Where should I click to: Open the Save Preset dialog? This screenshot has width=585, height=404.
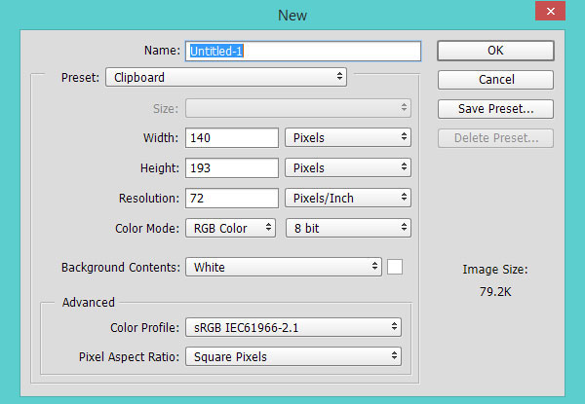pos(495,109)
